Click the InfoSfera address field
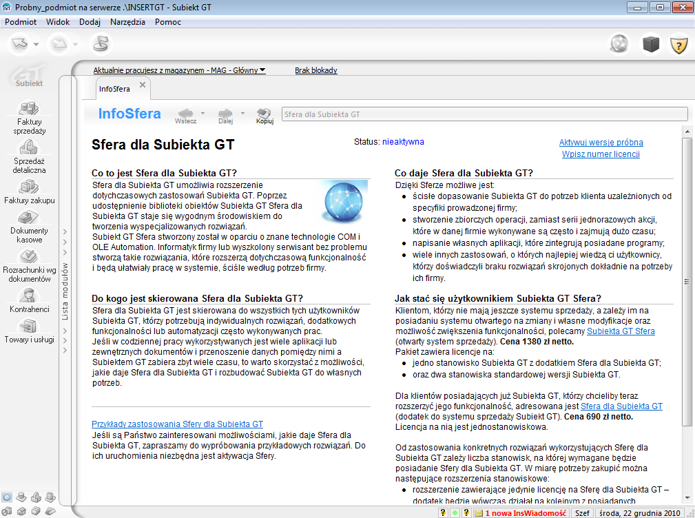 click(x=484, y=114)
